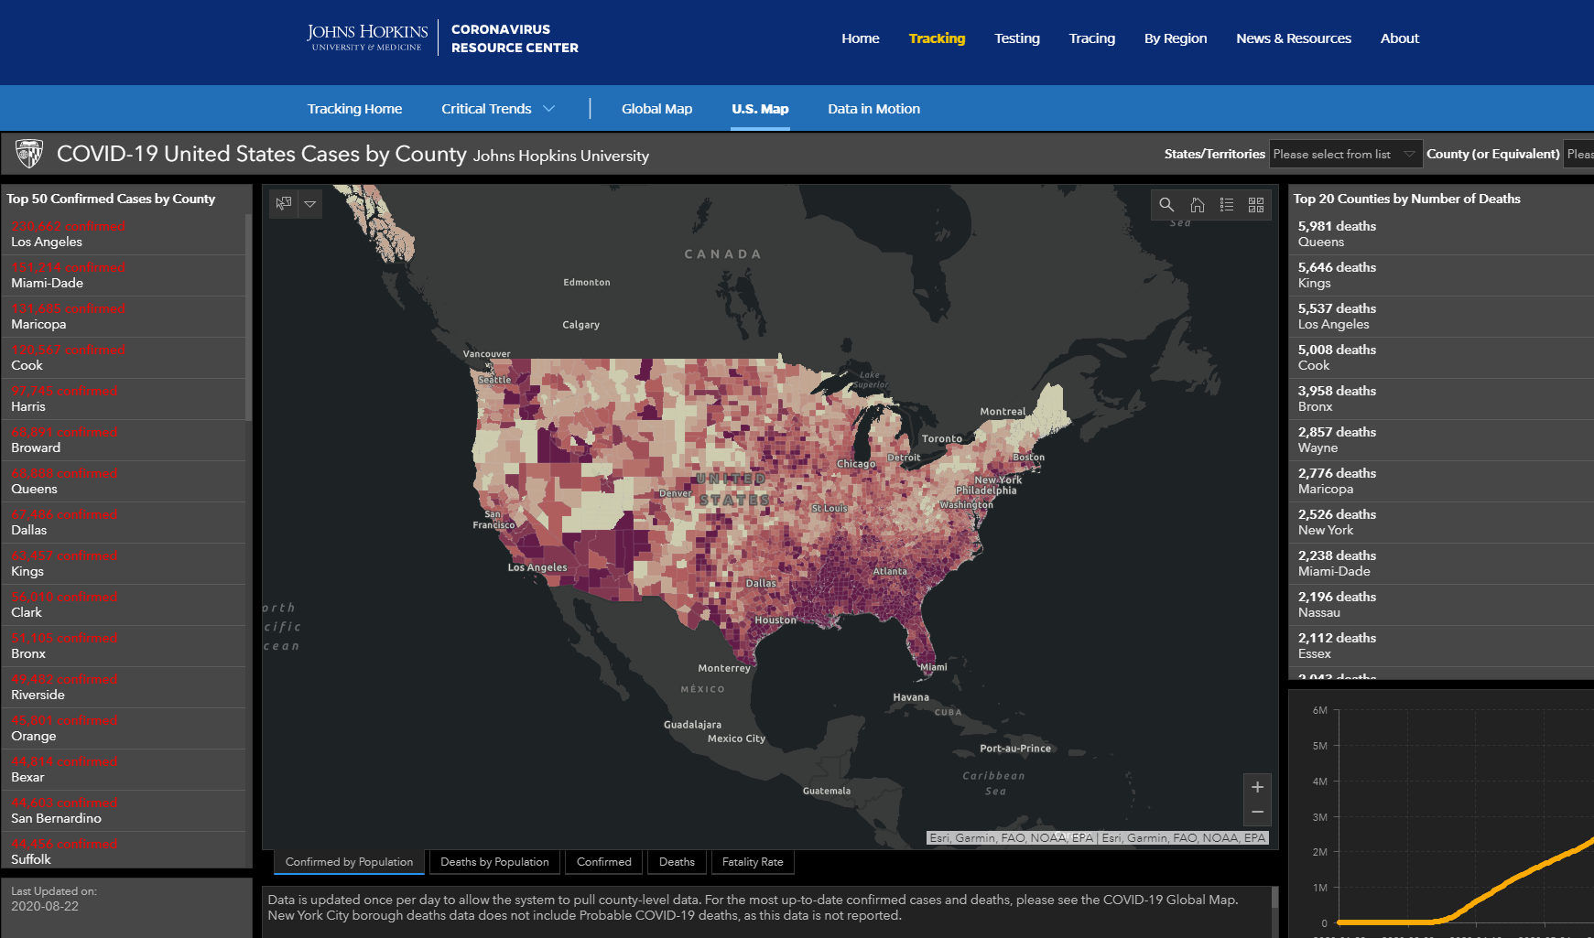Select Cook in confirmed cases list
The image size is (1594, 938).
tap(124, 358)
